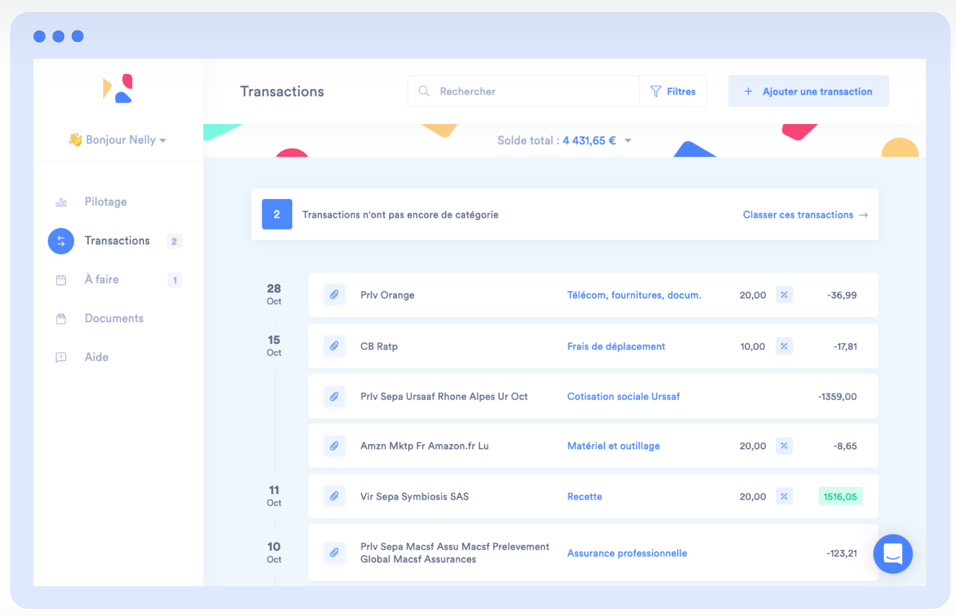Click the Prlv Orange transaction label
This screenshot has width=956, height=616.
coord(387,295)
